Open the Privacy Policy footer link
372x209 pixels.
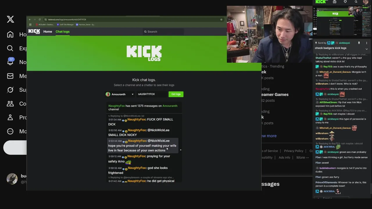(294, 151)
